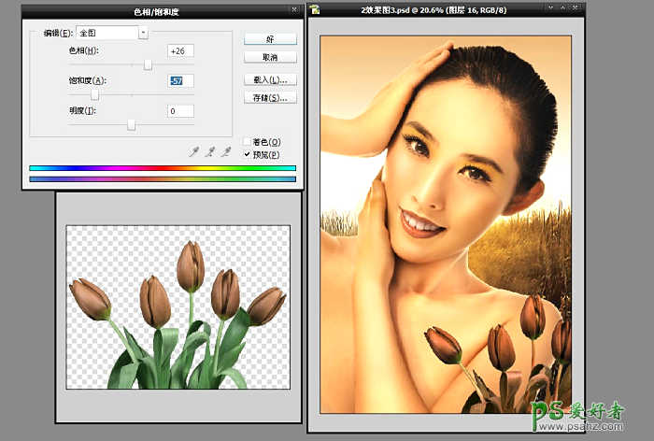Click the 好 button to confirm
This screenshot has height=441, width=654.
(x=269, y=39)
